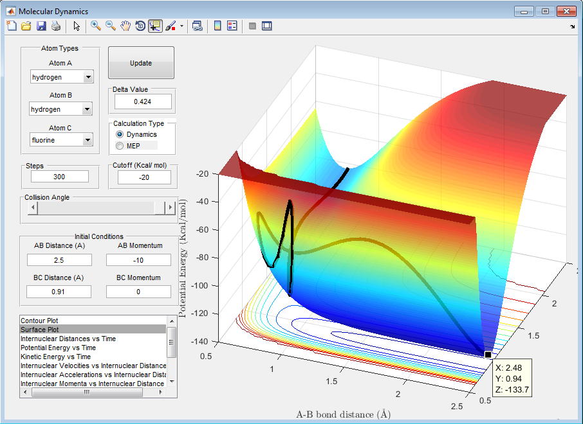The width and height of the screenshot is (583, 424).
Task: Select the Zoom Out magnifier tool
Action: pyautogui.click(x=111, y=26)
